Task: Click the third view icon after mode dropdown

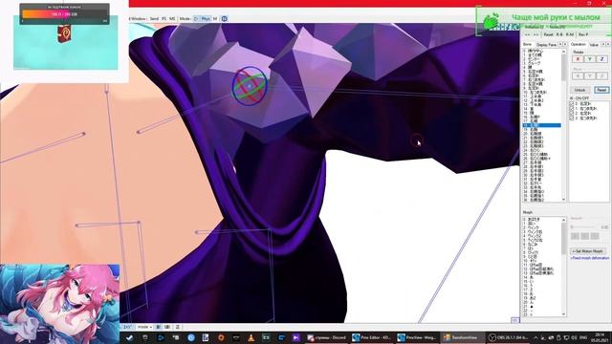Action: click(x=177, y=327)
